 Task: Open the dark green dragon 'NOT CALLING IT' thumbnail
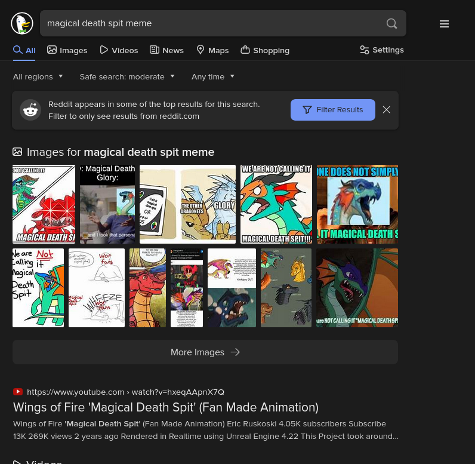pos(357,288)
